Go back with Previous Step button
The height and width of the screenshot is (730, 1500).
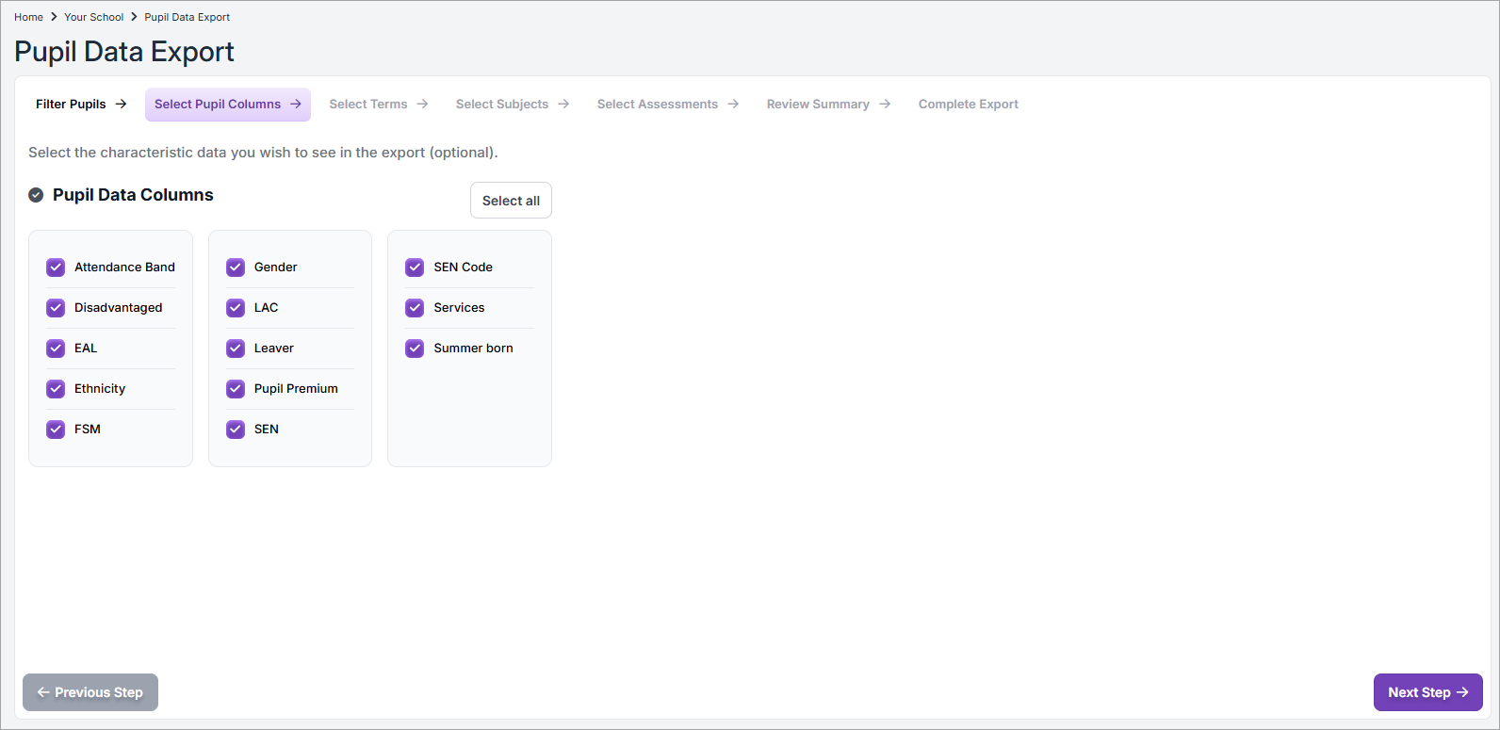coord(90,692)
